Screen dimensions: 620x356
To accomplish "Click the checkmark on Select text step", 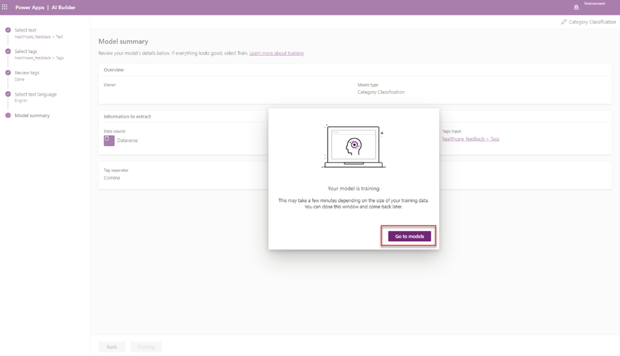I will tap(8, 30).
